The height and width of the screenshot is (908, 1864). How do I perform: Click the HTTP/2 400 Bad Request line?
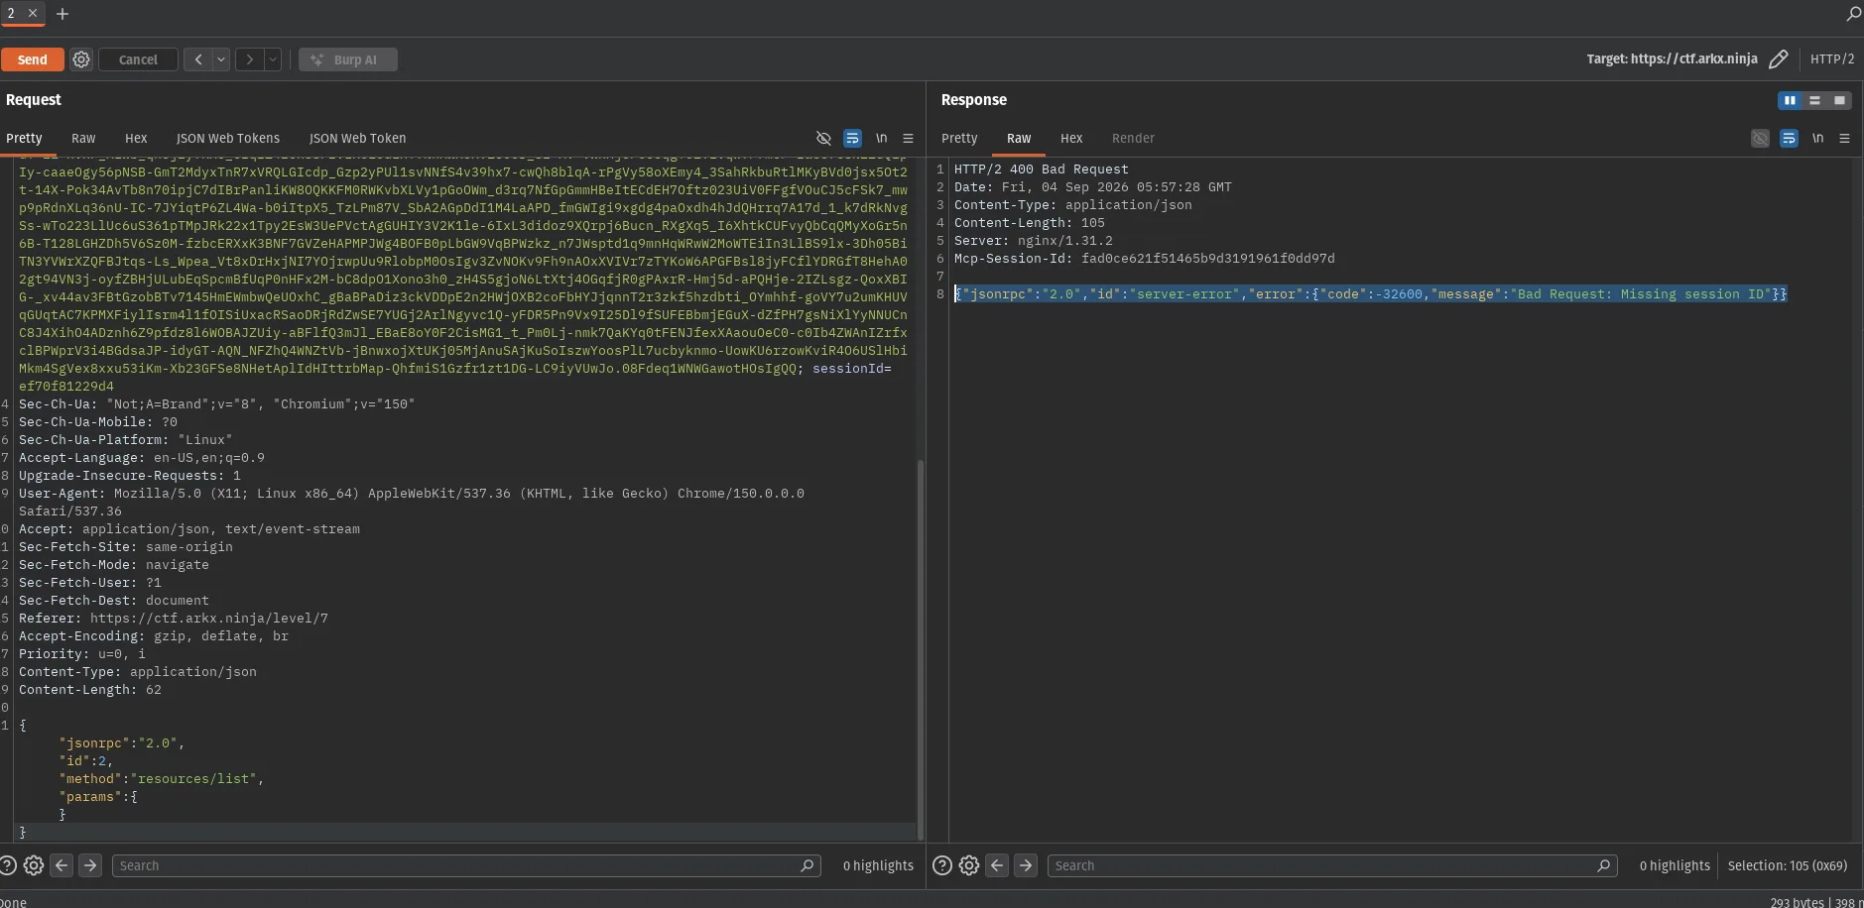click(x=1042, y=169)
